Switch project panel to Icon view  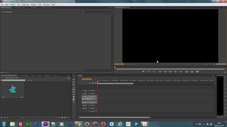tap(5, 117)
